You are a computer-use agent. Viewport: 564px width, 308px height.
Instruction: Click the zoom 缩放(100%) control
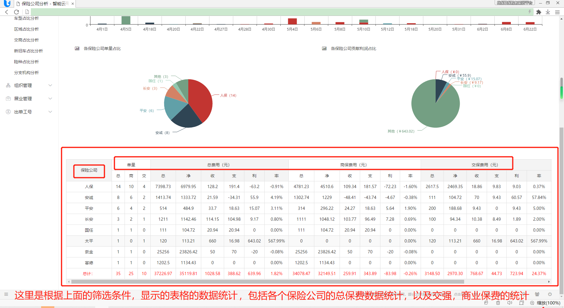pos(545,303)
